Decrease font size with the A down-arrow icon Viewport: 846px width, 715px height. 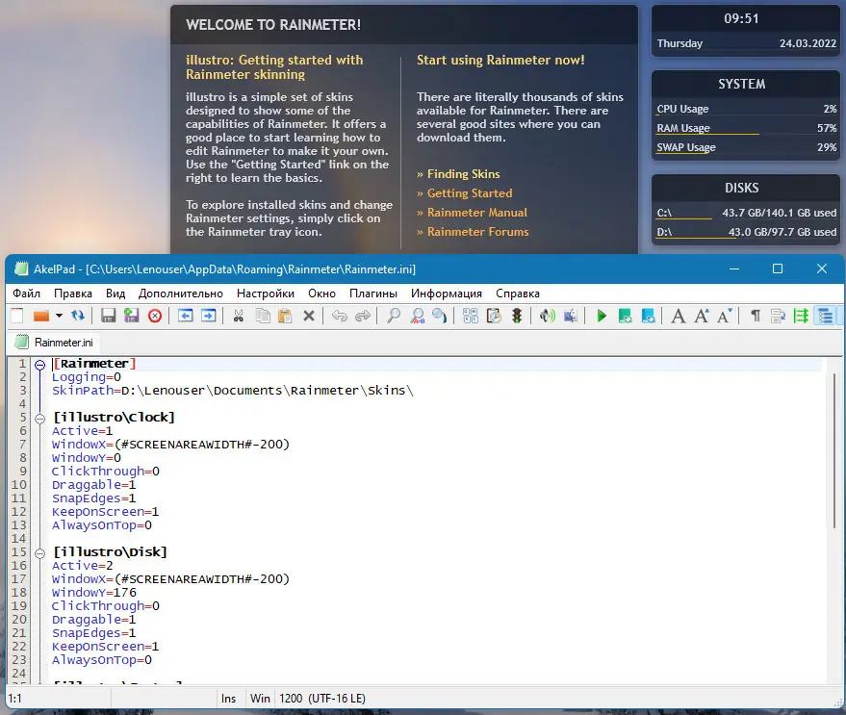tap(725, 316)
